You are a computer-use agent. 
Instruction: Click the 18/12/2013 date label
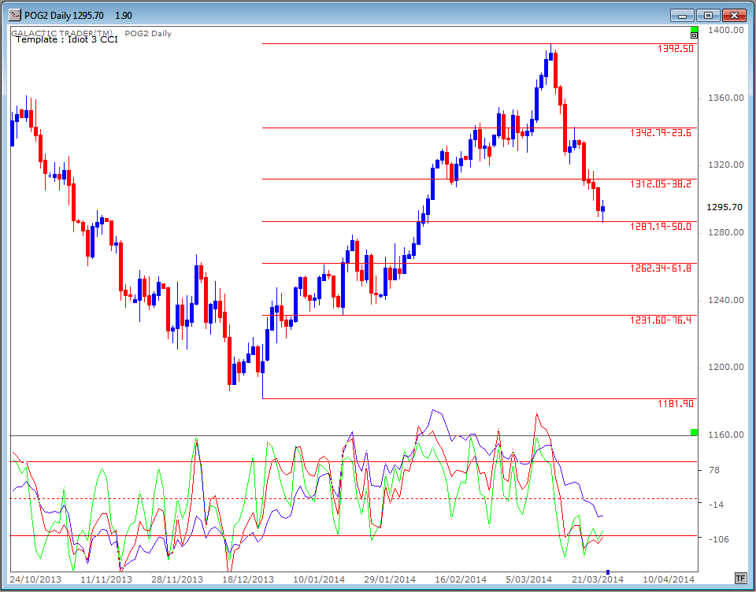248,579
